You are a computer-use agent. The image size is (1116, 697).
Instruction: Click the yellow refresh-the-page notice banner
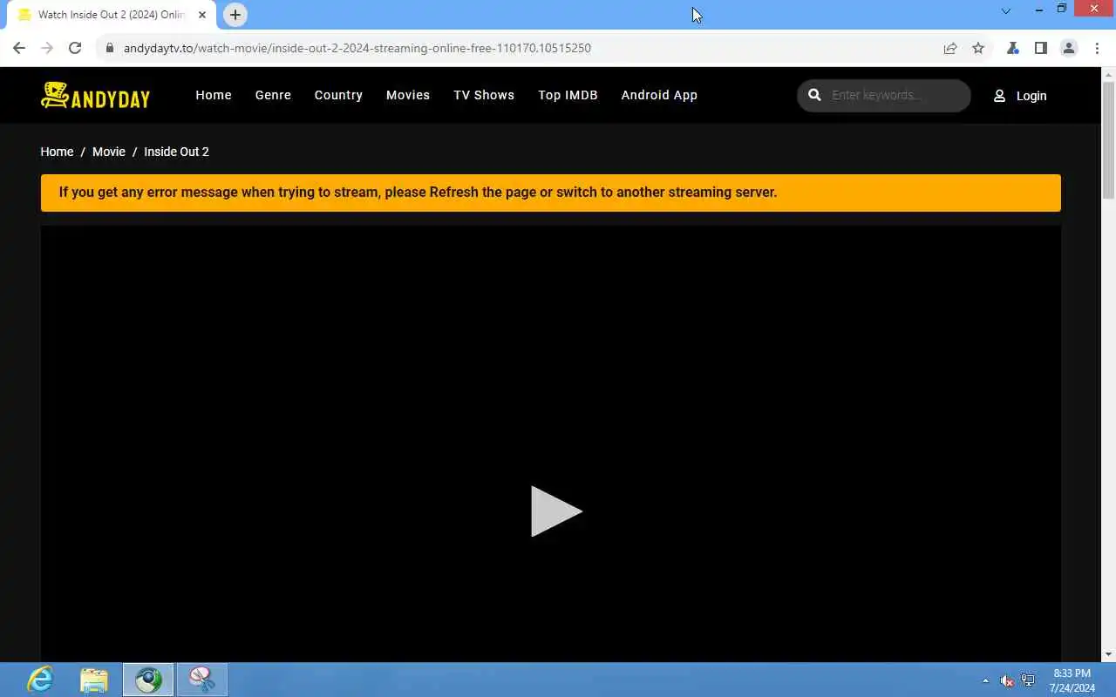pos(551,193)
